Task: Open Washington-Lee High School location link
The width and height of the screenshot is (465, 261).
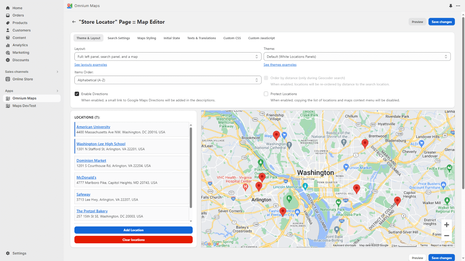Action: click(101, 144)
